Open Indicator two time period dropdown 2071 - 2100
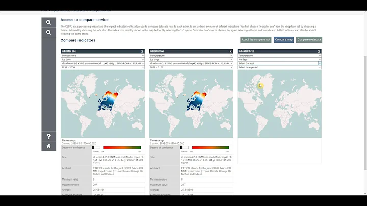This screenshot has width=367, height=206. tap(191, 67)
